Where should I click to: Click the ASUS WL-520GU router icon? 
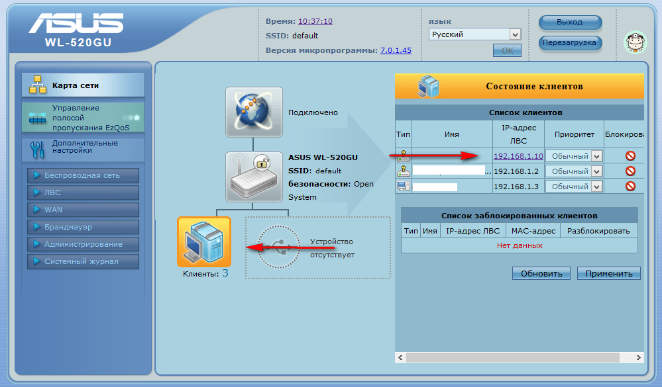[254, 177]
